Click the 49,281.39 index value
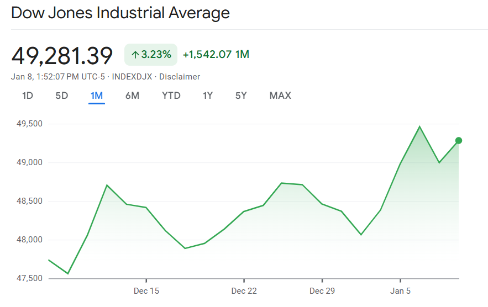This screenshot has height=307, width=488. [x=62, y=55]
